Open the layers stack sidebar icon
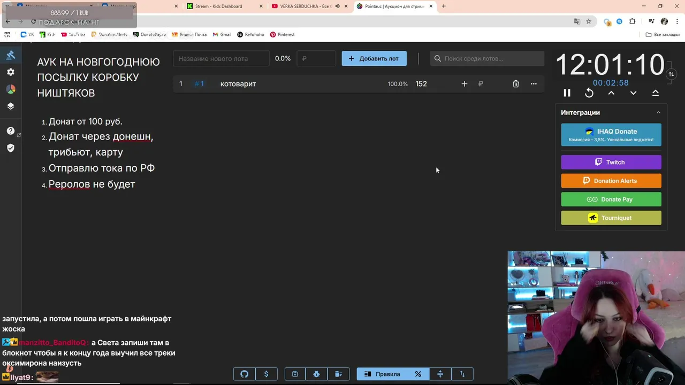The image size is (685, 385). (x=11, y=106)
